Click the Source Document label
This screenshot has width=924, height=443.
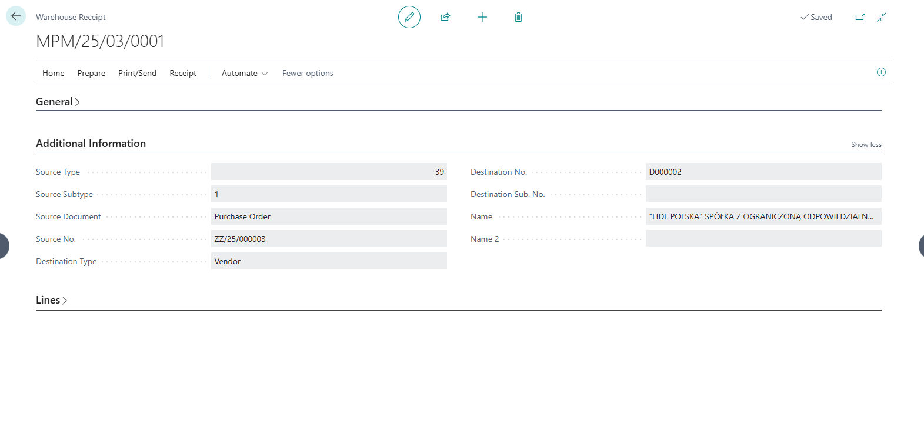pyautogui.click(x=68, y=216)
